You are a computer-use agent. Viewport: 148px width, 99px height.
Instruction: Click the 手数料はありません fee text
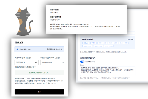55,49
